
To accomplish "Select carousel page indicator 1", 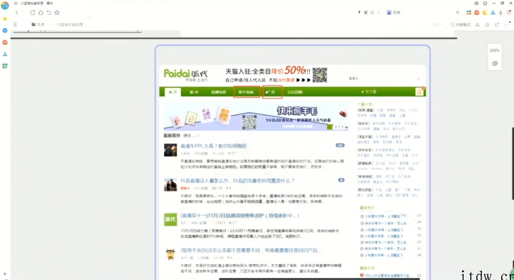I will click(329, 127).
